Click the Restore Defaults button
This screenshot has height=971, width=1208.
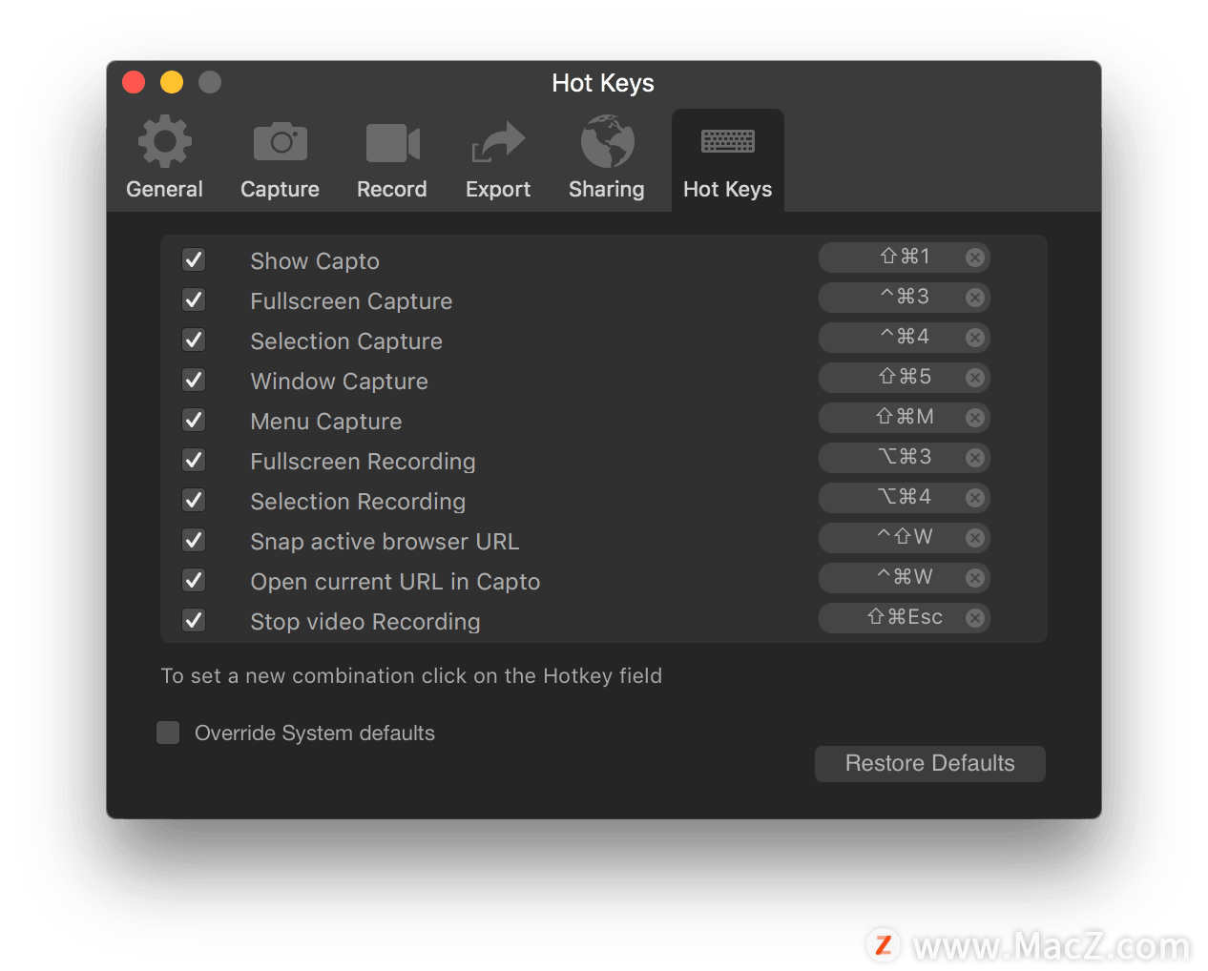coord(930,763)
